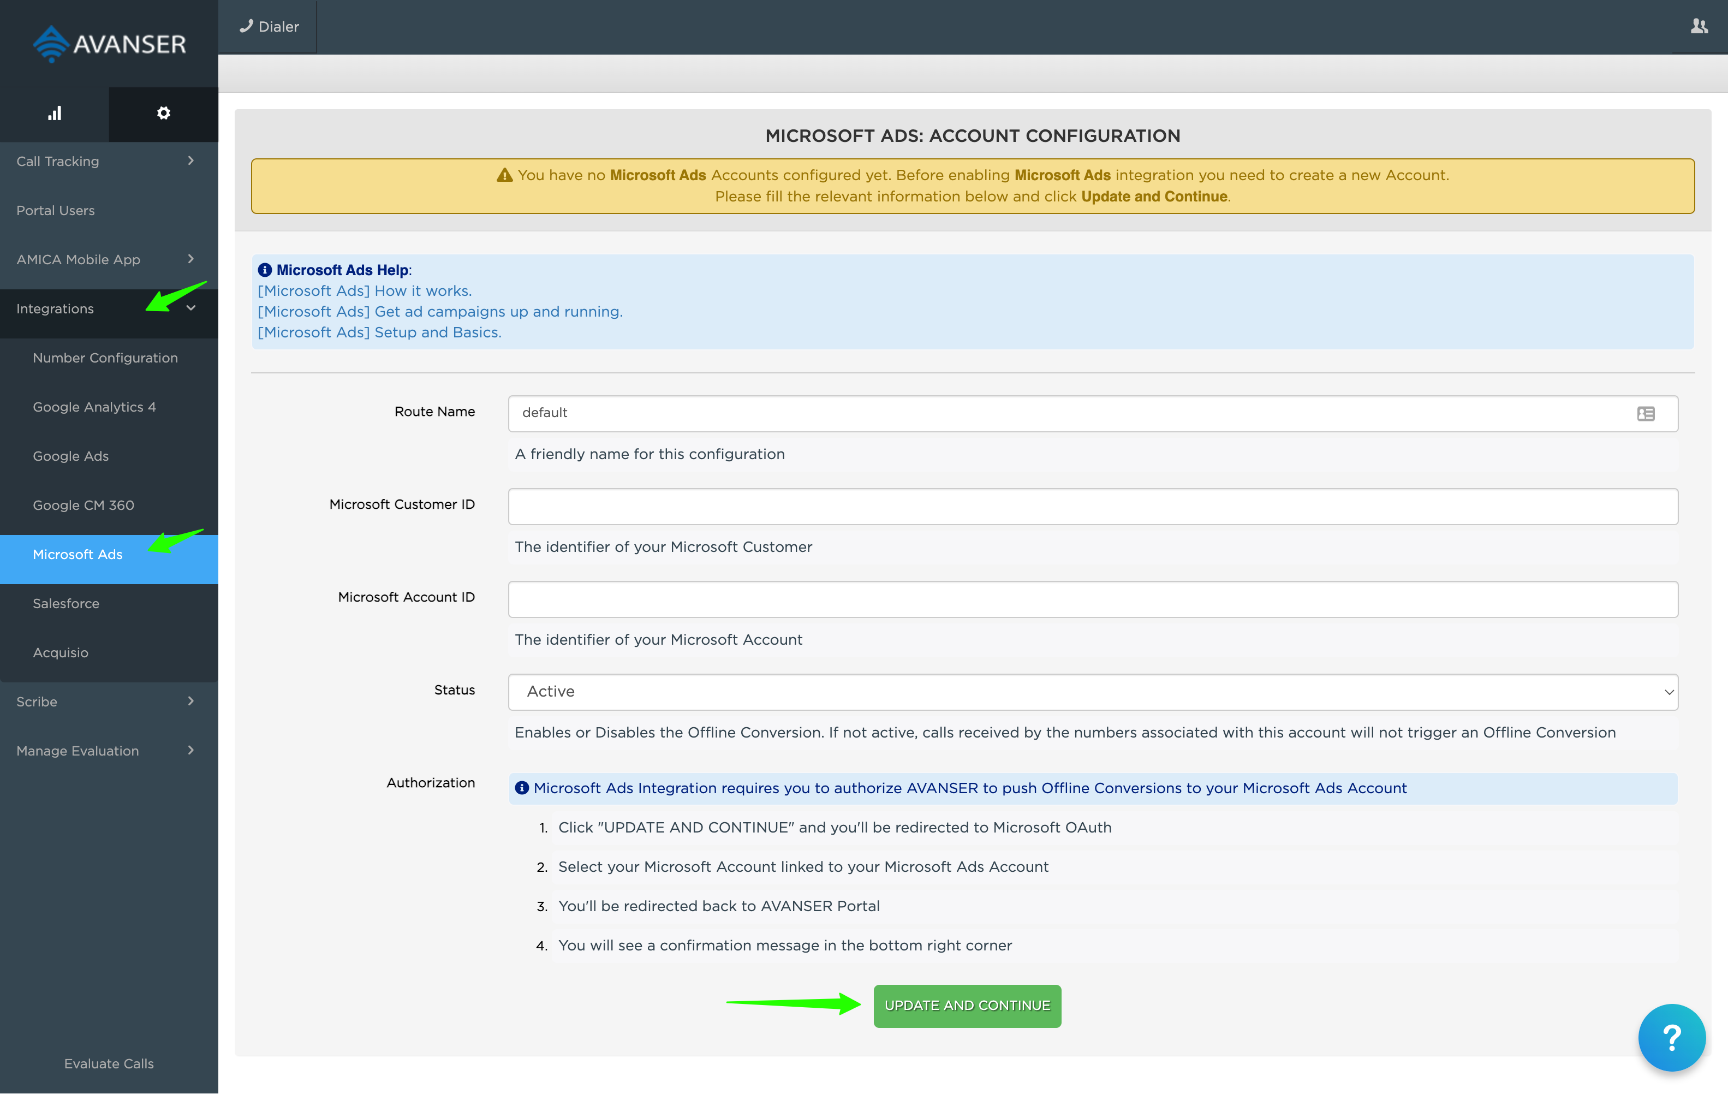
Task: Open Setup and Basics help link
Action: click(379, 332)
